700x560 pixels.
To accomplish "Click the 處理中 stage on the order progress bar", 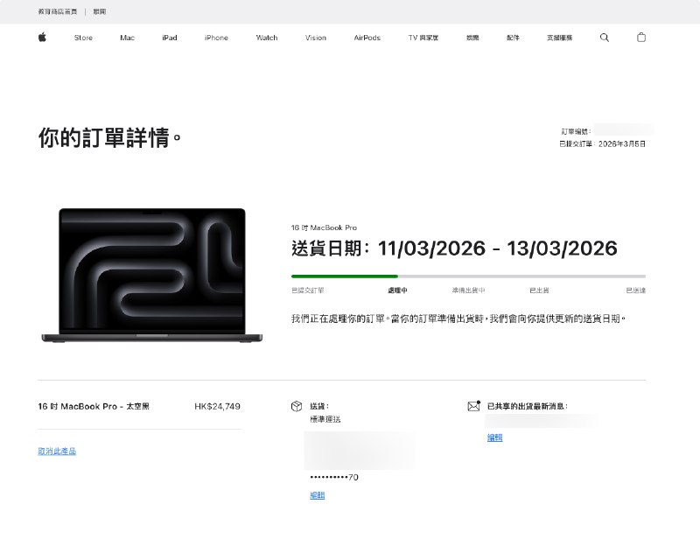I will click(398, 290).
